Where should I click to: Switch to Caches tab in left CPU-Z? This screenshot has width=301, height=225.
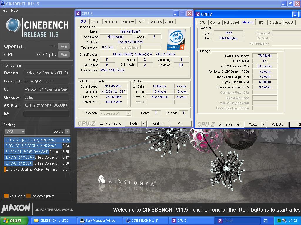[x=96, y=22]
